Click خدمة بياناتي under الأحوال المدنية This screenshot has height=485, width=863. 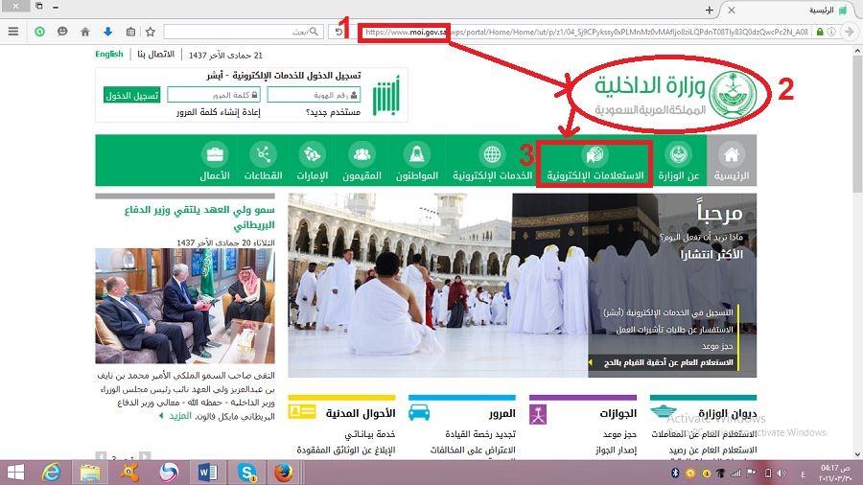tap(370, 434)
